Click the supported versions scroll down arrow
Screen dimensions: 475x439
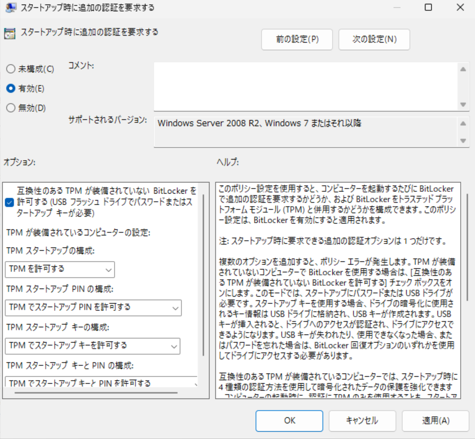pyautogui.click(x=462, y=141)
